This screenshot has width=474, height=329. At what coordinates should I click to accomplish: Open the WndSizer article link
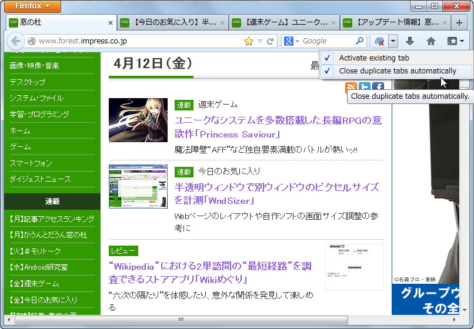point(276,194)
